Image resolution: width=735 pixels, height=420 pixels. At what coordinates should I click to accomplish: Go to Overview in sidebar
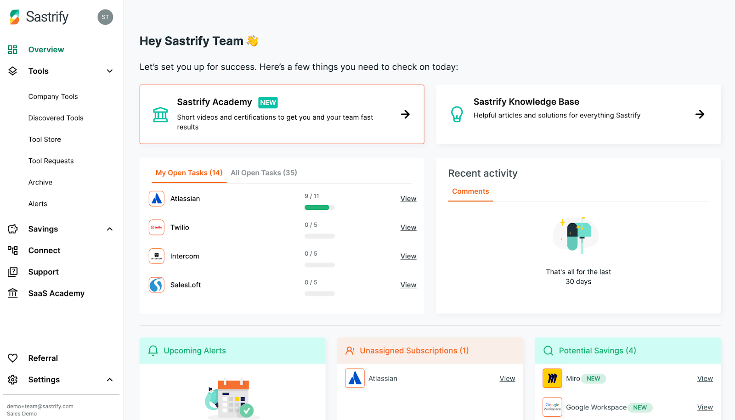click(x=46, y=50)
